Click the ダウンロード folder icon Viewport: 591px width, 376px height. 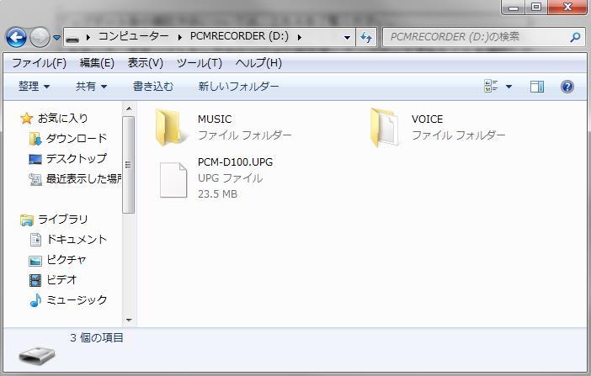(x=35, y=139)
